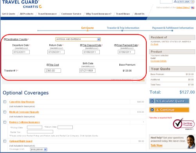Screen dimensions: 196x153
Task: Click the US flag icon
Action: tap(192, 8)
